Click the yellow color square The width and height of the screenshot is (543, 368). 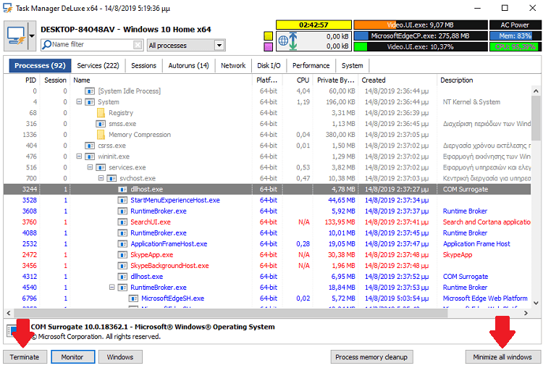(x=268, y=36)
